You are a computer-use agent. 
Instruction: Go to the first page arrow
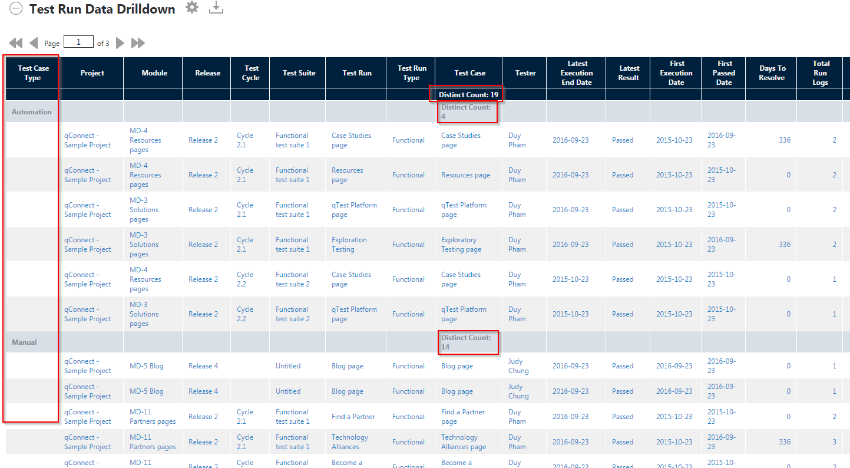[16, 43]
